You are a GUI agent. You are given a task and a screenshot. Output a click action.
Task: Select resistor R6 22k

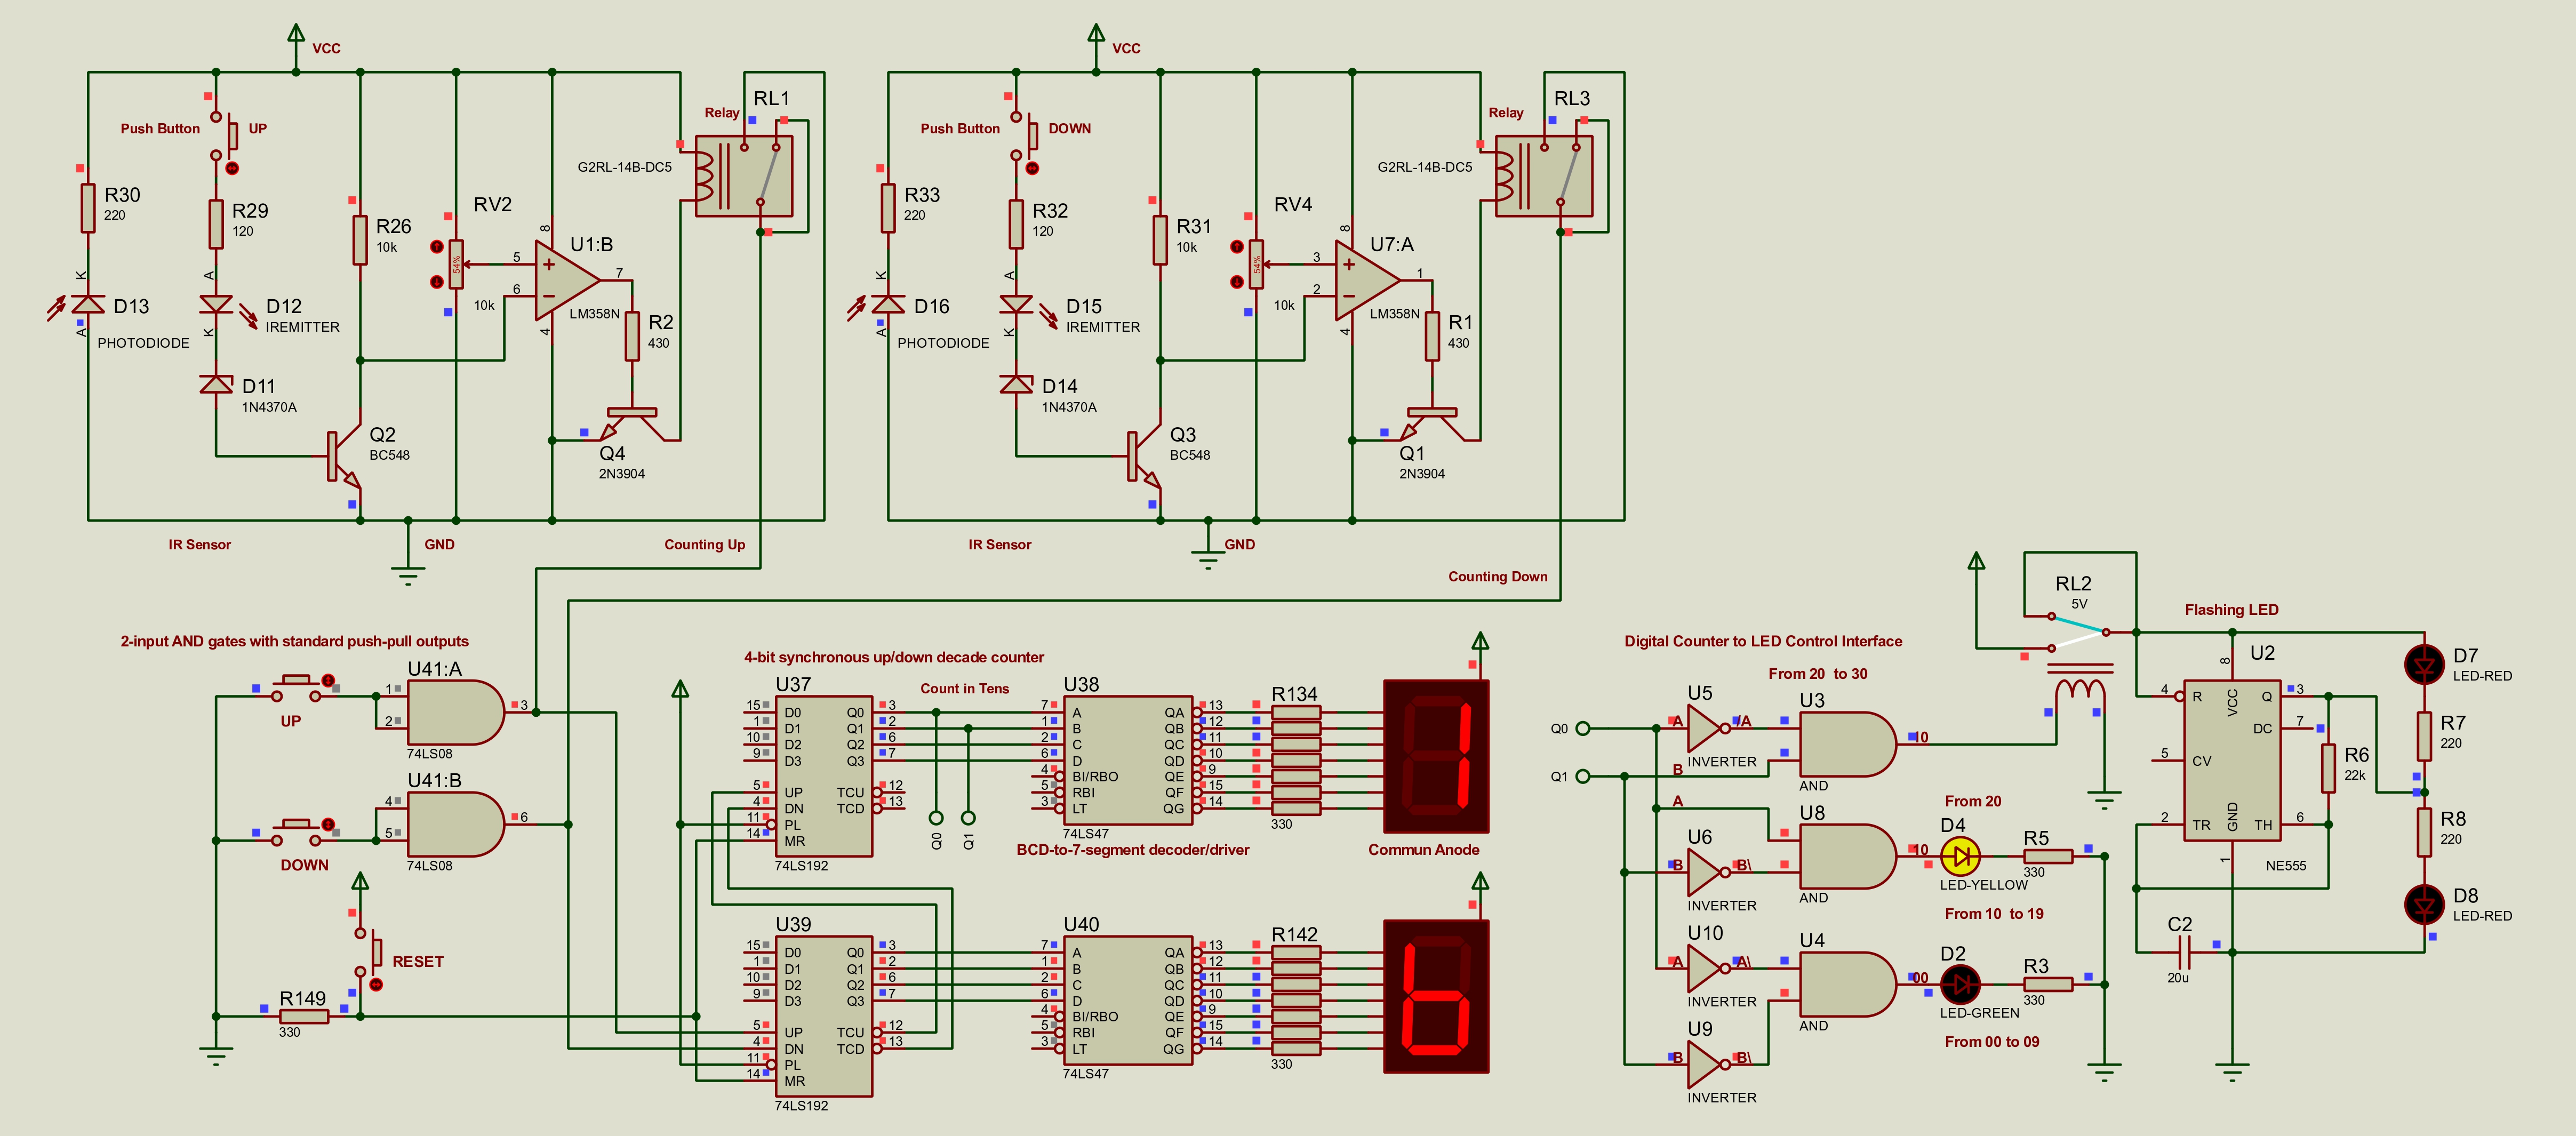coord(2328,768)
